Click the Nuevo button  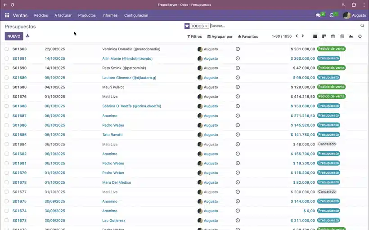point(13,36)
